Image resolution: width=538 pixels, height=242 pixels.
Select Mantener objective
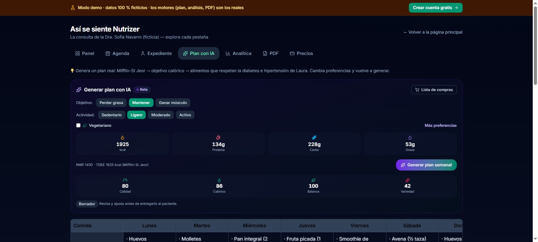(x=141, y=103)
